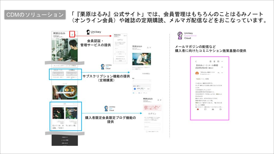Viewport: 274px width, 154px height.
Task: Click the register button at bottom of the small top login page
Action: click(120, 61)
